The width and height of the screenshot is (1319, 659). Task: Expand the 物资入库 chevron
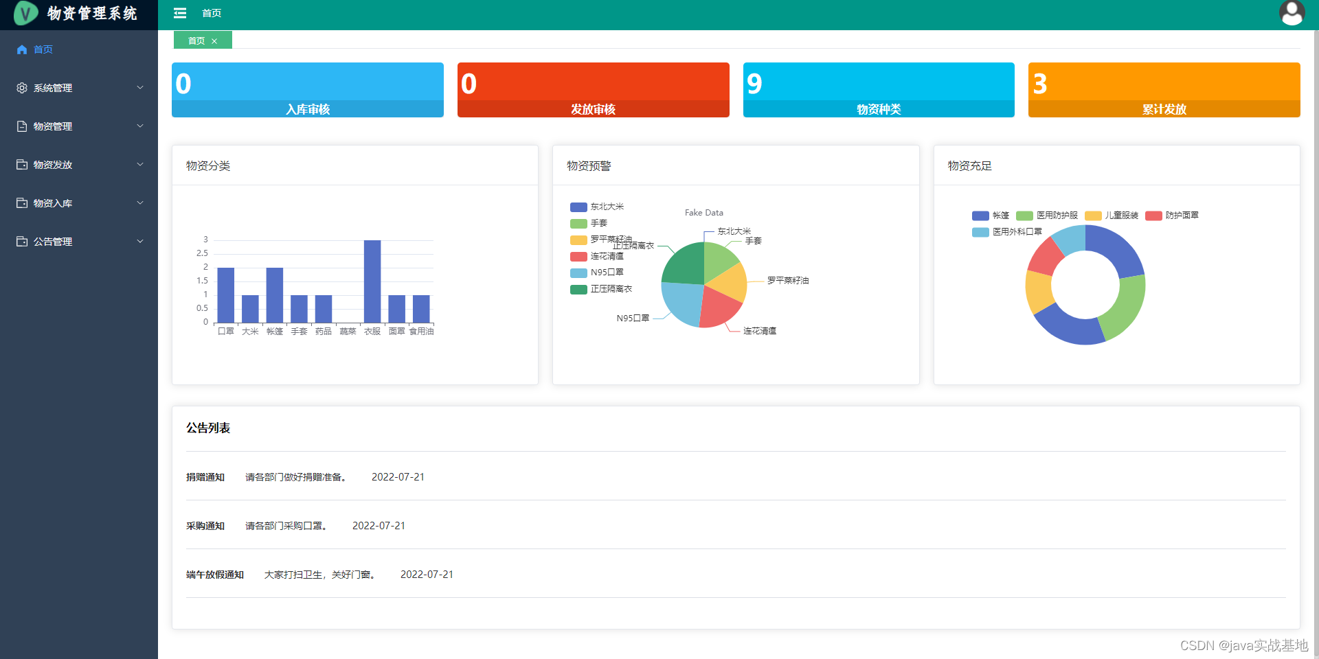point(140,203)
